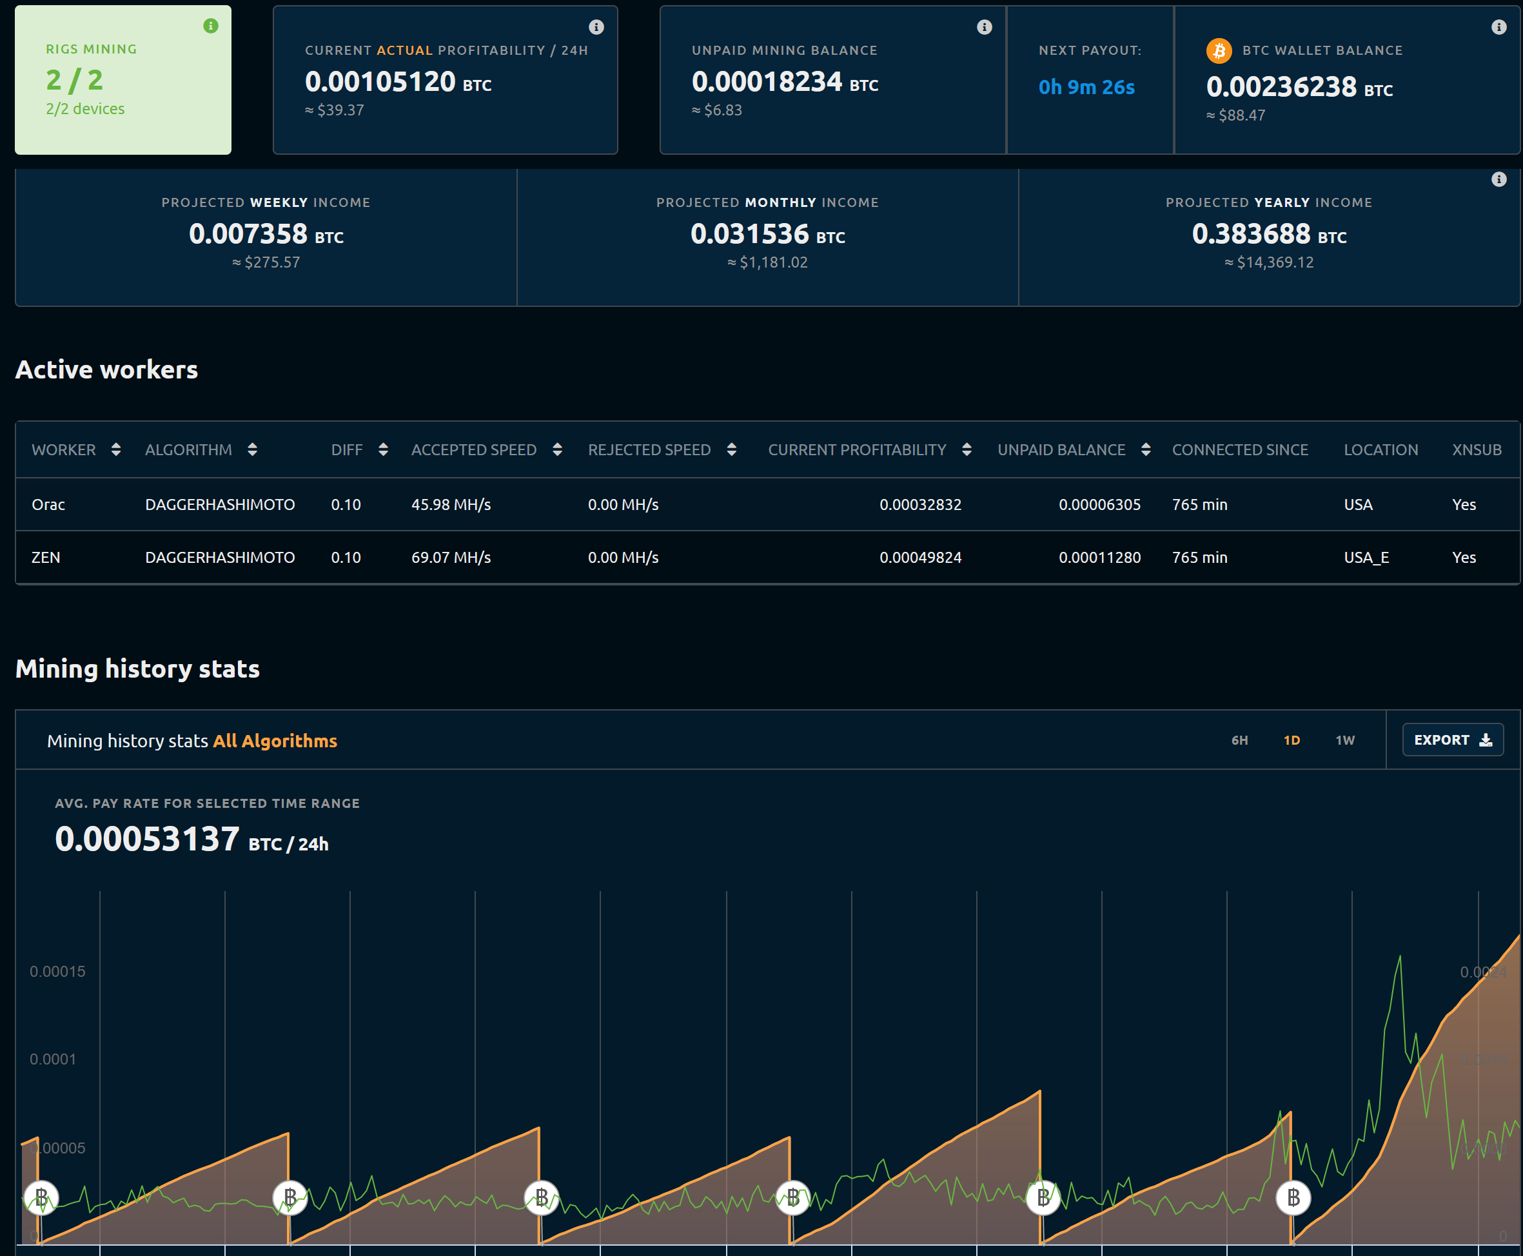Click the Connected Since column header
The width and height of the screenshot is (1523, 1256).
point(1240,449)
